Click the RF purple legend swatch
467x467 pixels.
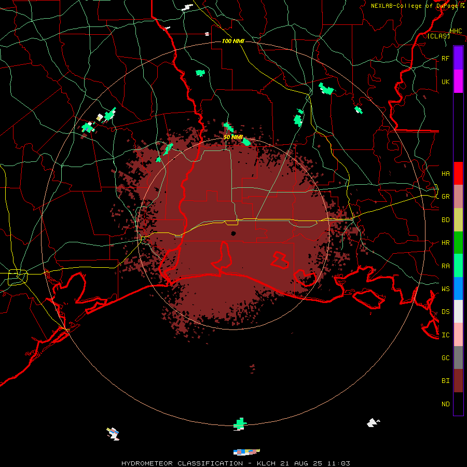pos(458,58)
